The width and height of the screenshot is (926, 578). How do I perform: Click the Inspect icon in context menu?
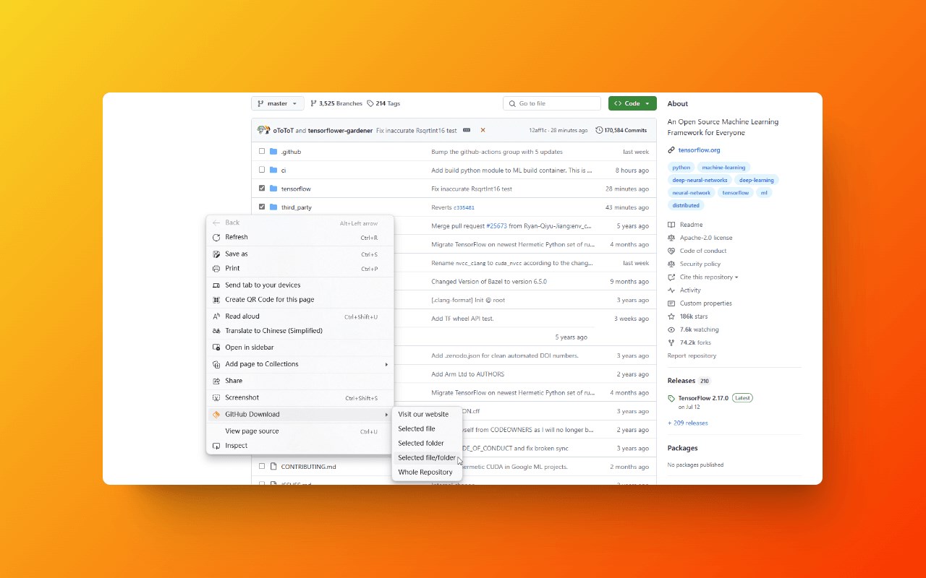click(216, 445)
